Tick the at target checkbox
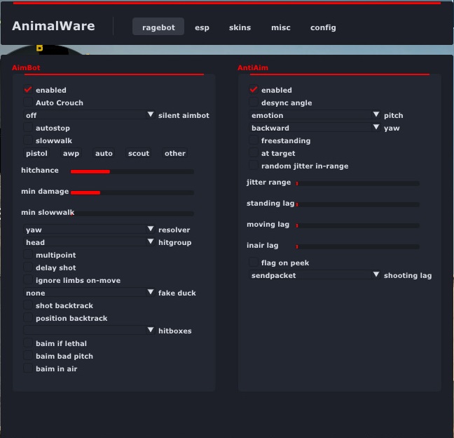Screen dimensions: 454x438 pyautogui.click(x=254, y=153)
